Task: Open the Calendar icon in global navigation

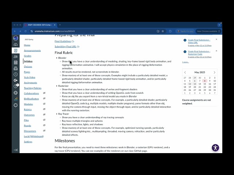Action: pyautogui.click(x=15, y=62)
